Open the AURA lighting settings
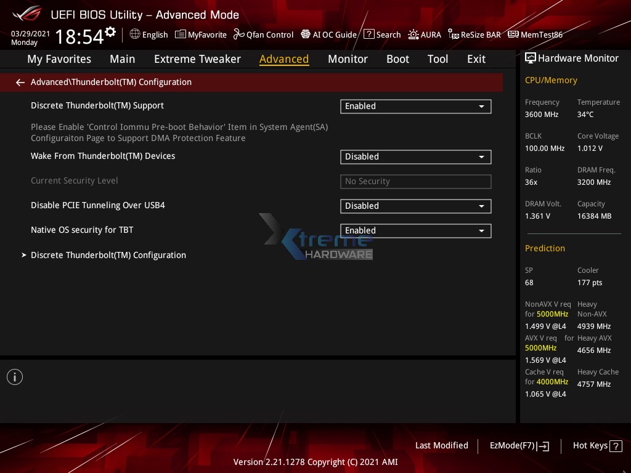 tap(425, 34)
